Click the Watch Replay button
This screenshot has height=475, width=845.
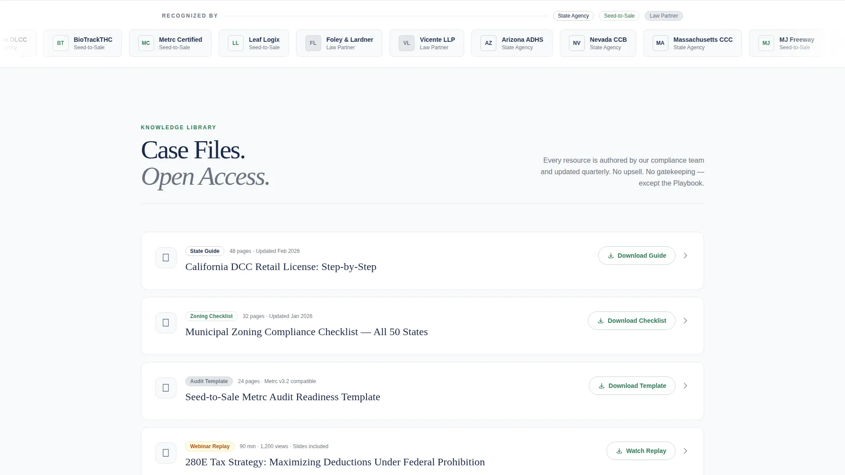point(641,451)
